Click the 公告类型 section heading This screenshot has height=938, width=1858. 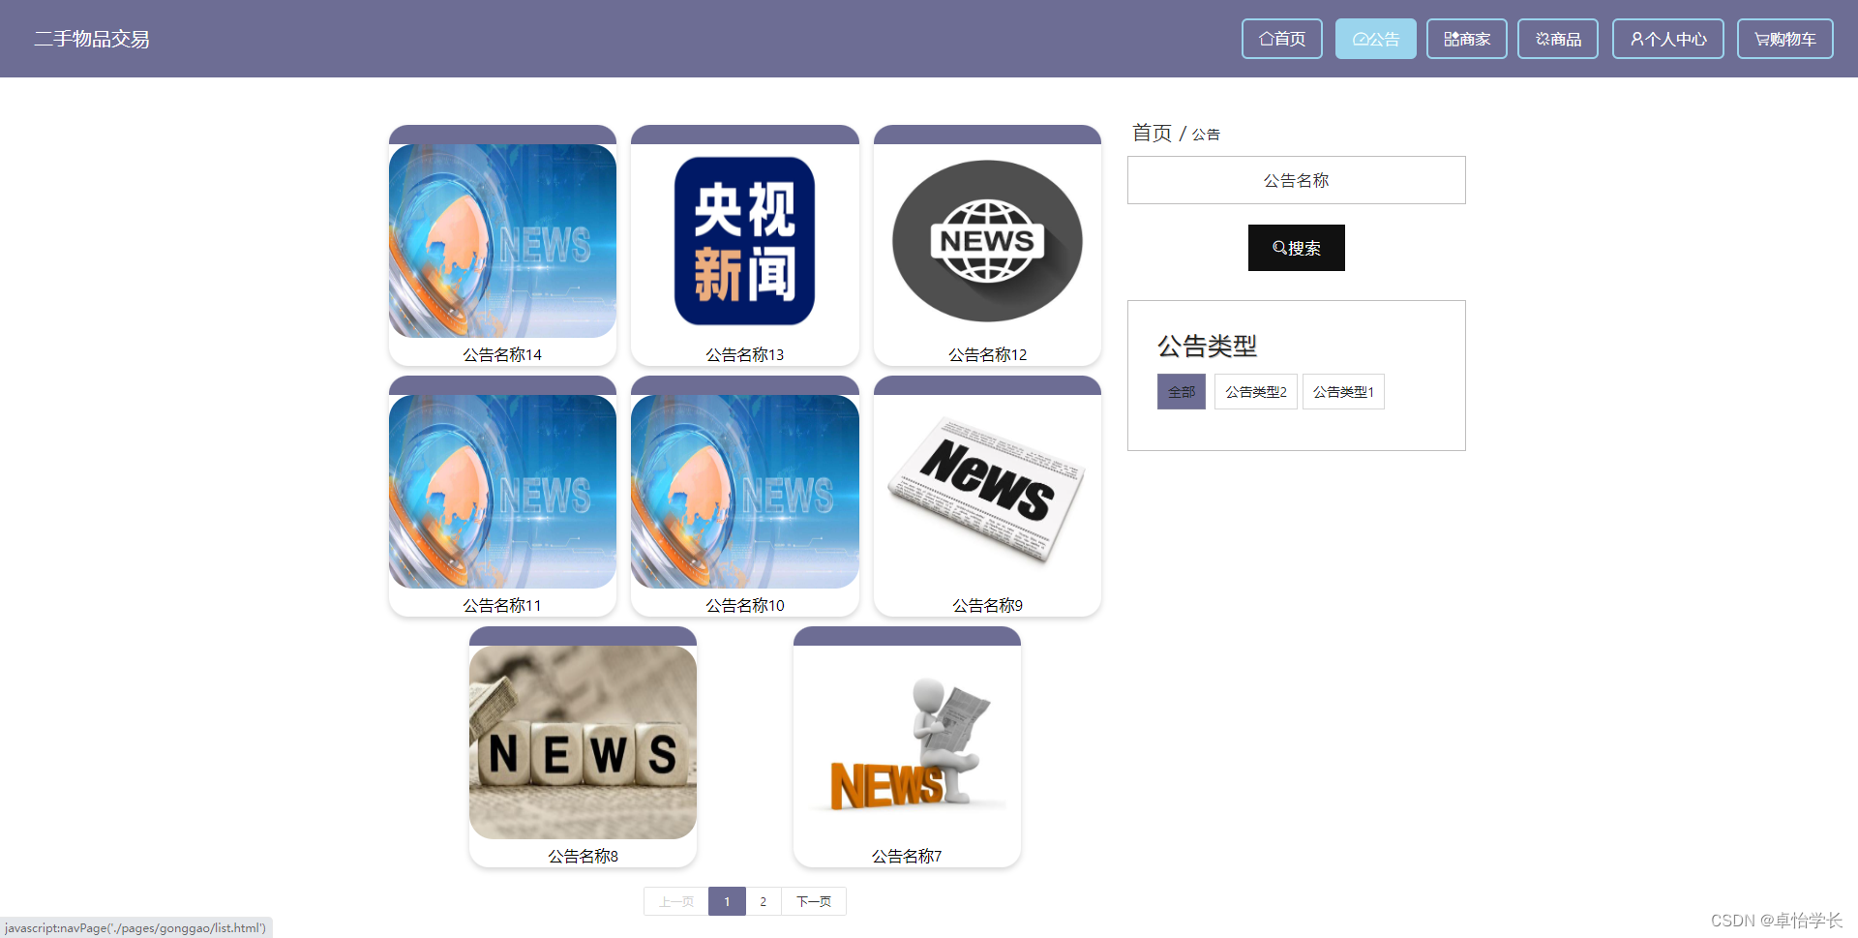click(1207, 346)
